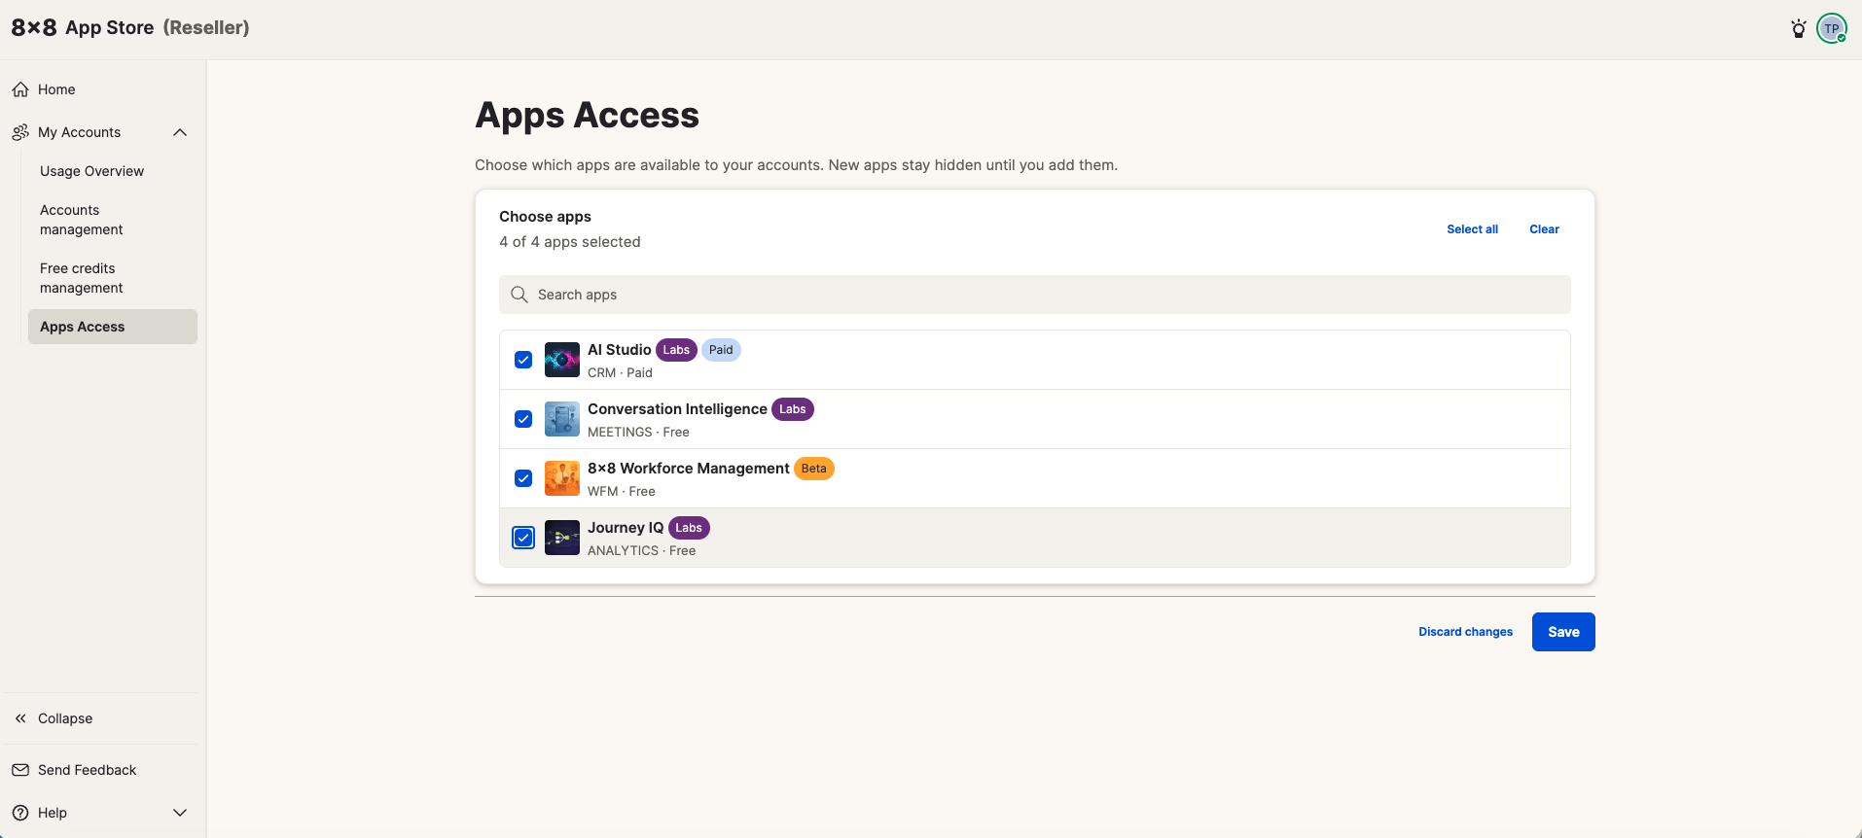Click the Conversation Intelligence app name
This screenshot has height=838, width=1862.
(677, 409)
